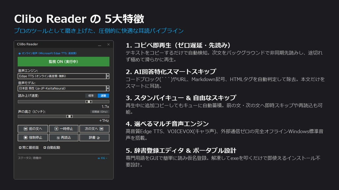
Task: Click the blue K6 link
Action: pyautogui.click(x=103, y=158)
